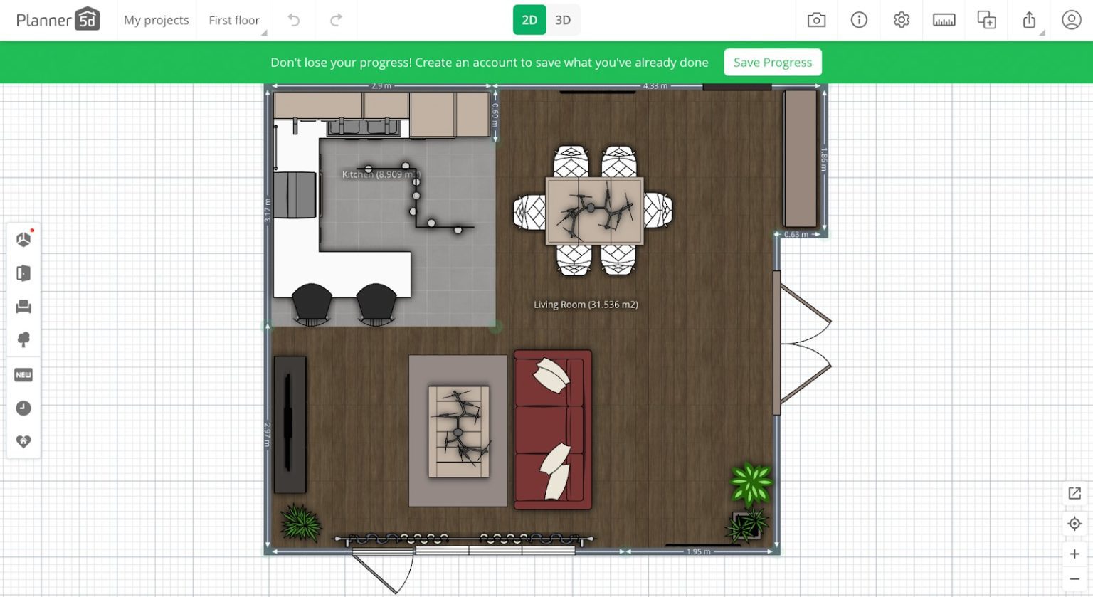Open project Settings gear
Image resolution: width=1093 pixels, height=597 pixels.
point(901,20)
